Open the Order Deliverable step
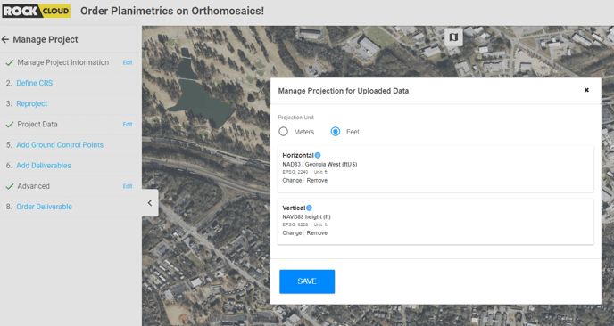This screenshot has height=326, width=614. click(45, 207)
